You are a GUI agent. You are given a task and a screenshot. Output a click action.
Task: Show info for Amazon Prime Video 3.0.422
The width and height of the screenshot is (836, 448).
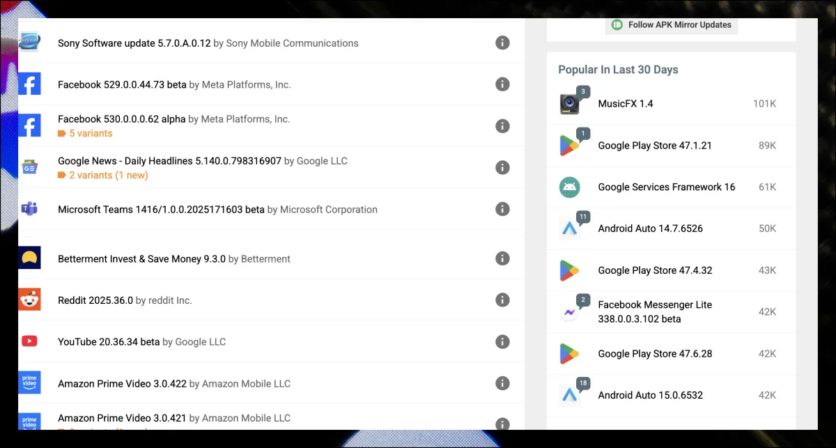point(502,383)
